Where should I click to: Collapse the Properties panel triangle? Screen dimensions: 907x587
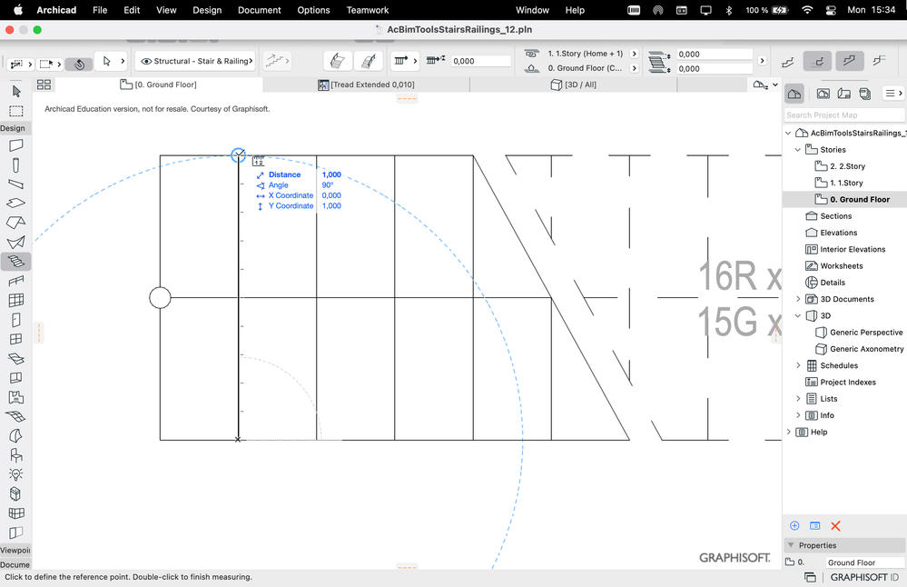(791, 545)
